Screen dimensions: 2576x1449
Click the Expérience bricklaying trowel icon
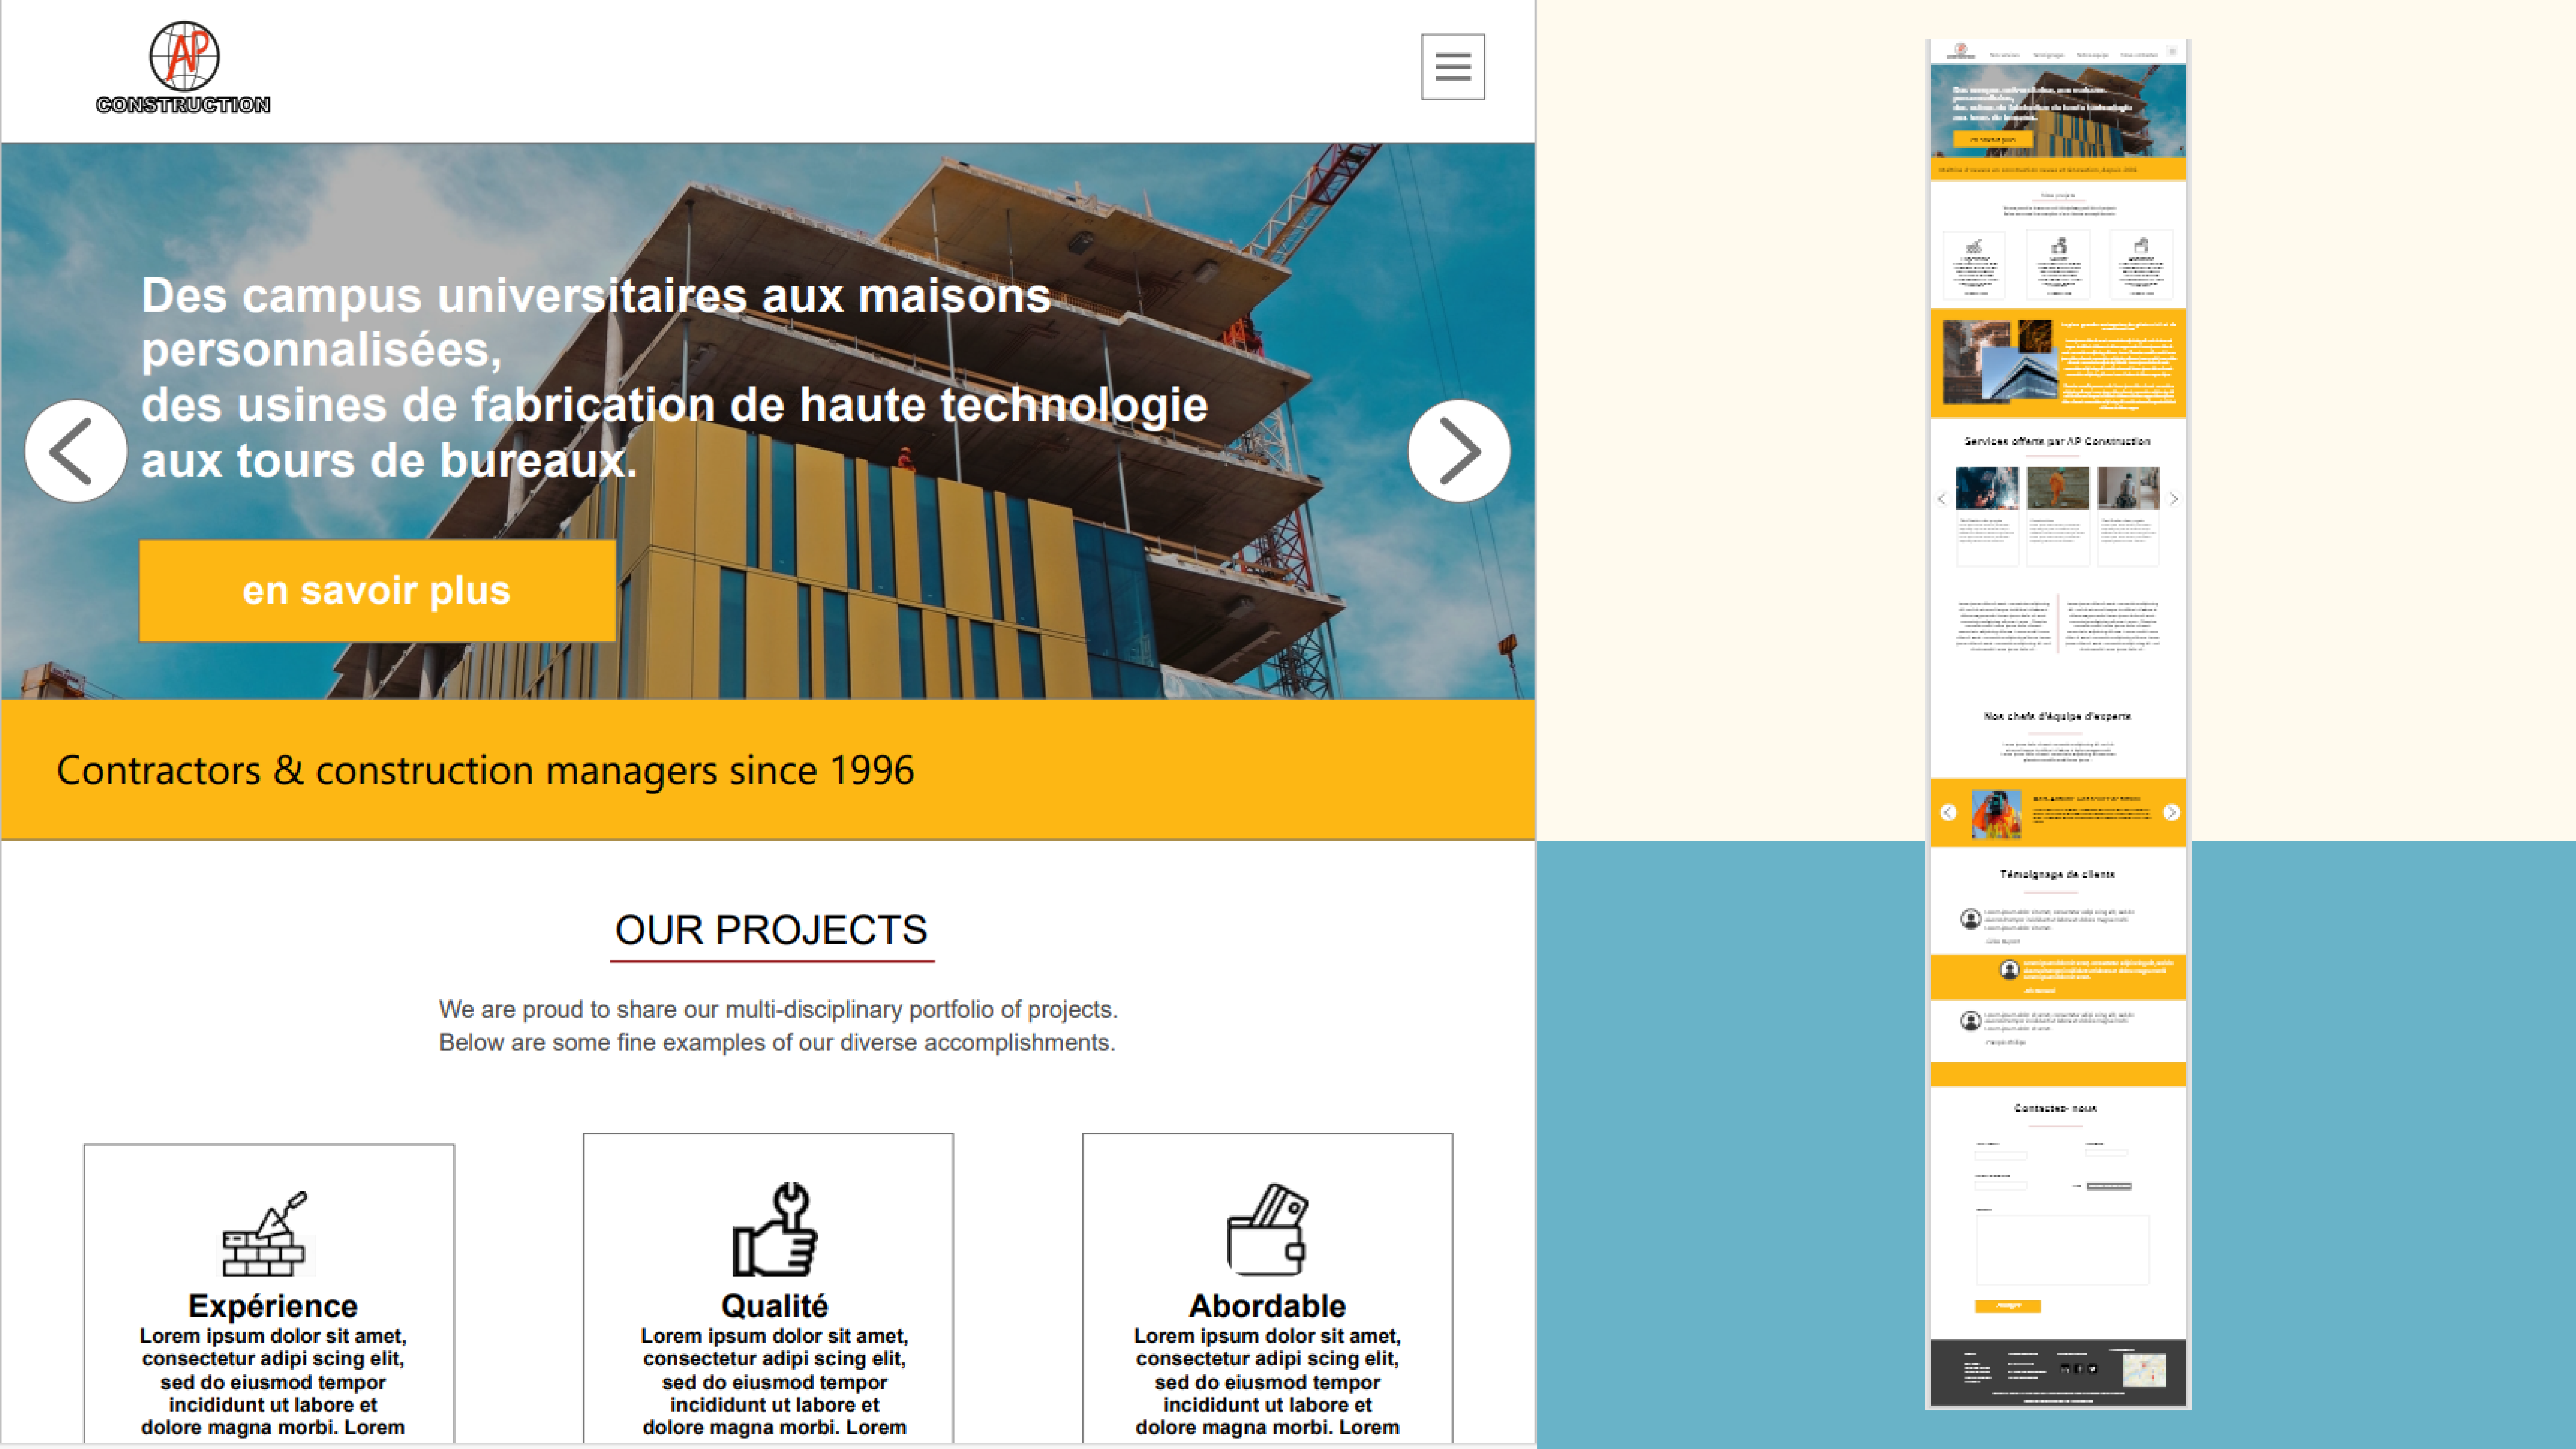264,1233
